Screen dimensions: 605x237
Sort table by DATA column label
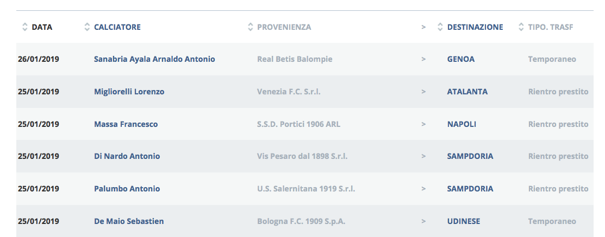42,27
